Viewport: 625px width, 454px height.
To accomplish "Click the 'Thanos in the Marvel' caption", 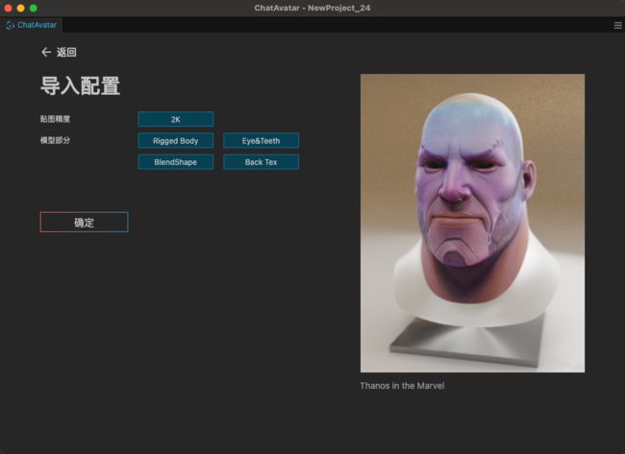I will pos(402,386).
